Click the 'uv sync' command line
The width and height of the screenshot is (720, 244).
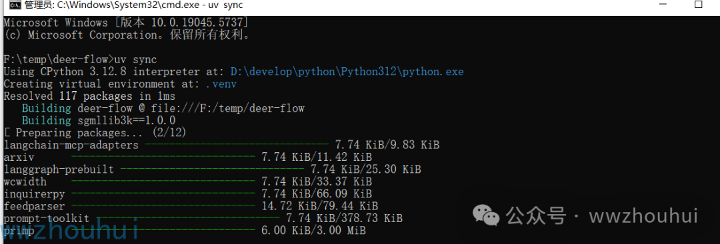click(x=81, y=60)
